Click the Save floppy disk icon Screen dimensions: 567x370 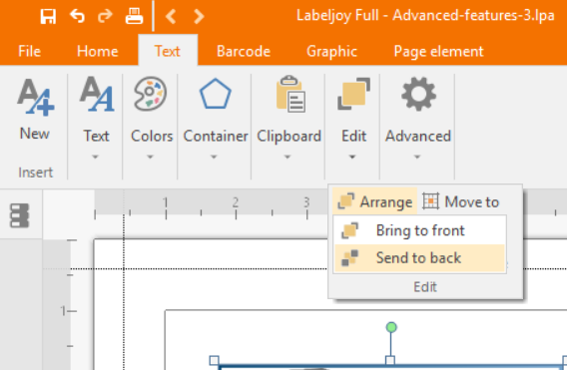pos(48,16)
